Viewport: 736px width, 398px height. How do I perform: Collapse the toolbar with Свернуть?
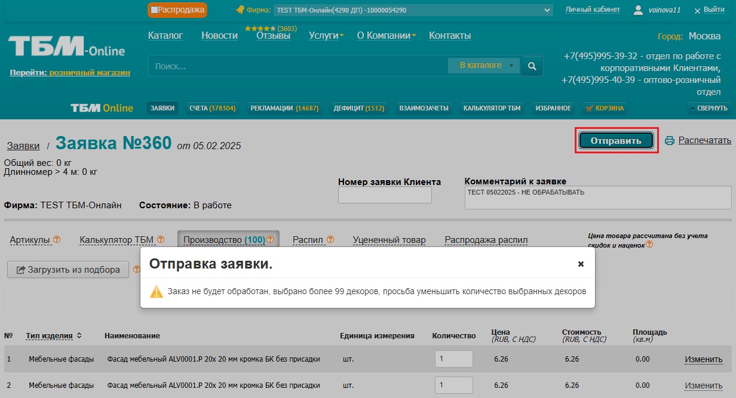(x=709, y=108)
